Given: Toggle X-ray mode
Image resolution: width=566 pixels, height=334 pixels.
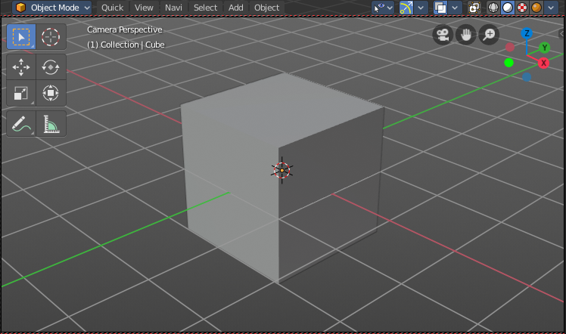Looking at the screenshot, I should [x=474, y=8].
